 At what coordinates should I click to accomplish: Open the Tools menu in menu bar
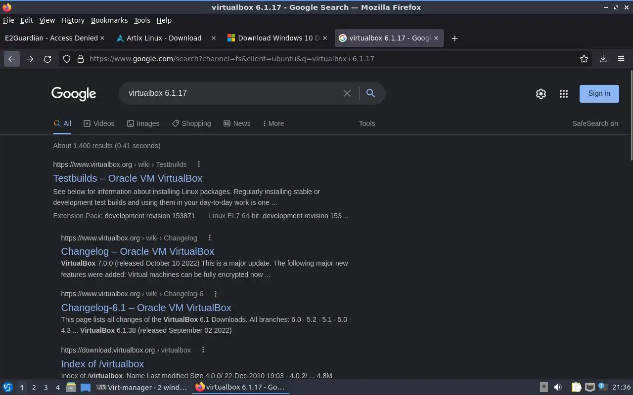point(142,20)
